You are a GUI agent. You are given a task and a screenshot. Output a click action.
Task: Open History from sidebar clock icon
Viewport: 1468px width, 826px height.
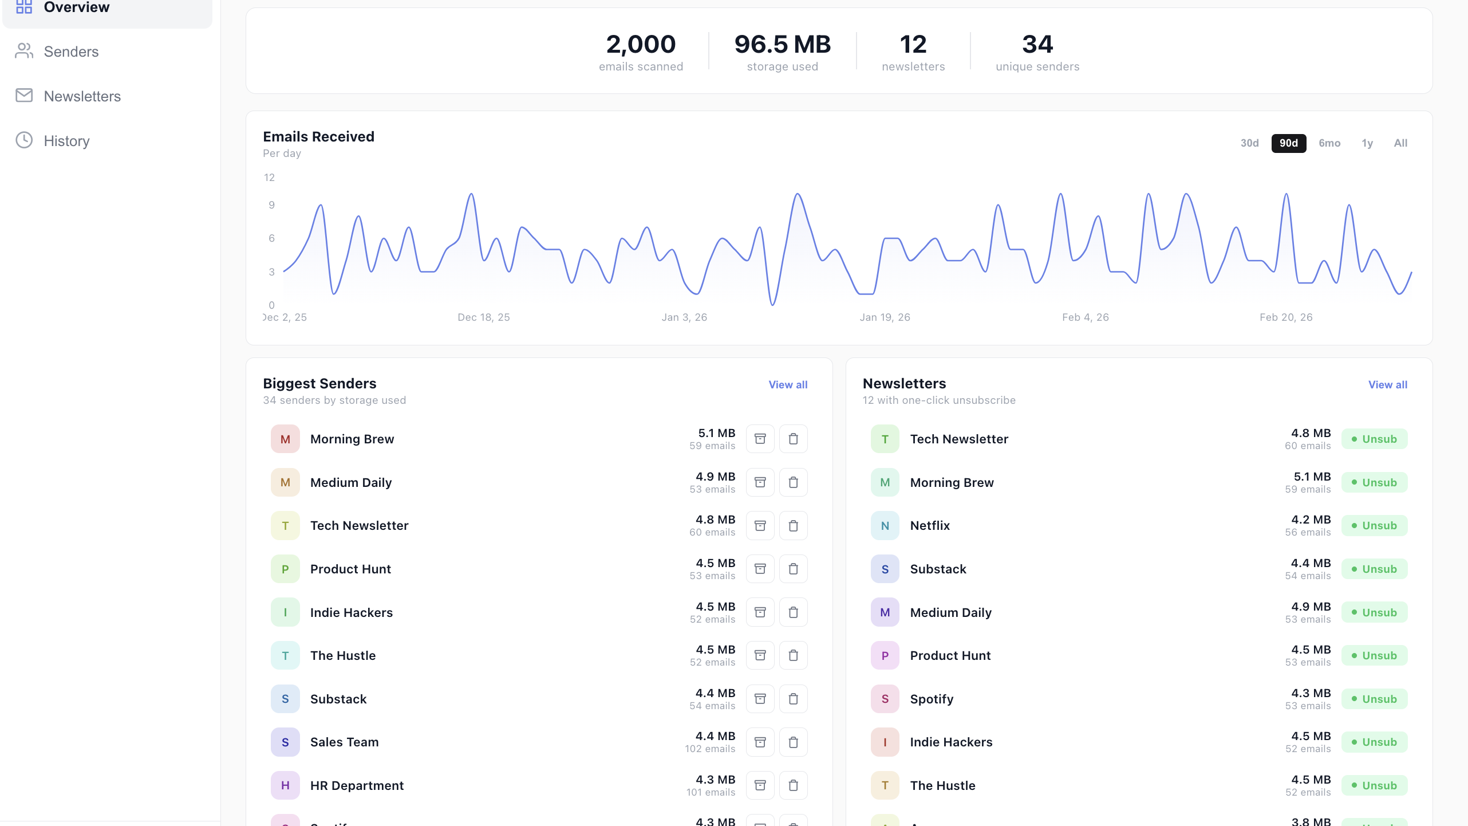tap(24, 140)
